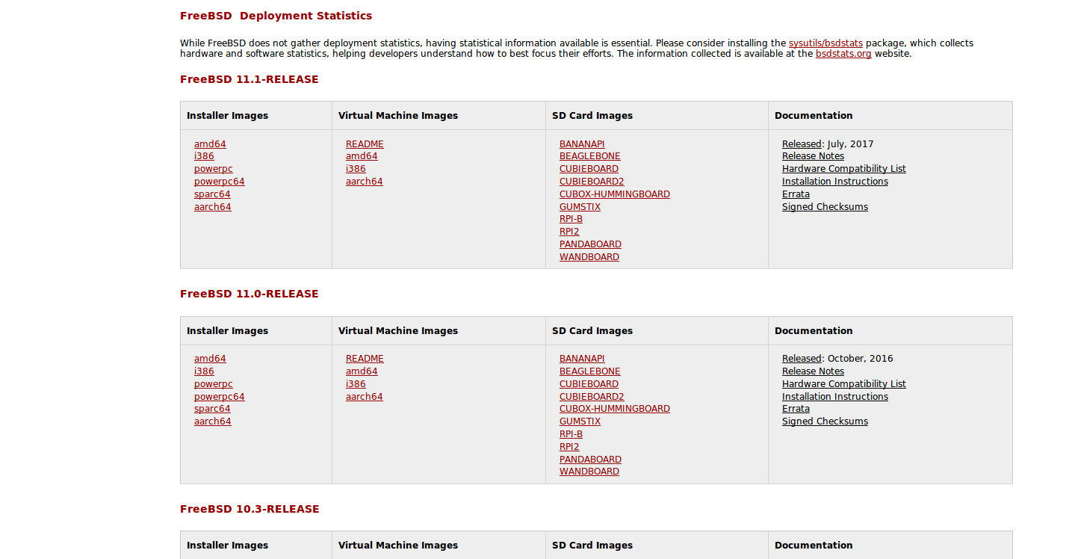The height and width of the screenshot is (559, 1066).
Task: Click 11.1-RELEASE aarch64 installer image link
Action: point(213,207)
